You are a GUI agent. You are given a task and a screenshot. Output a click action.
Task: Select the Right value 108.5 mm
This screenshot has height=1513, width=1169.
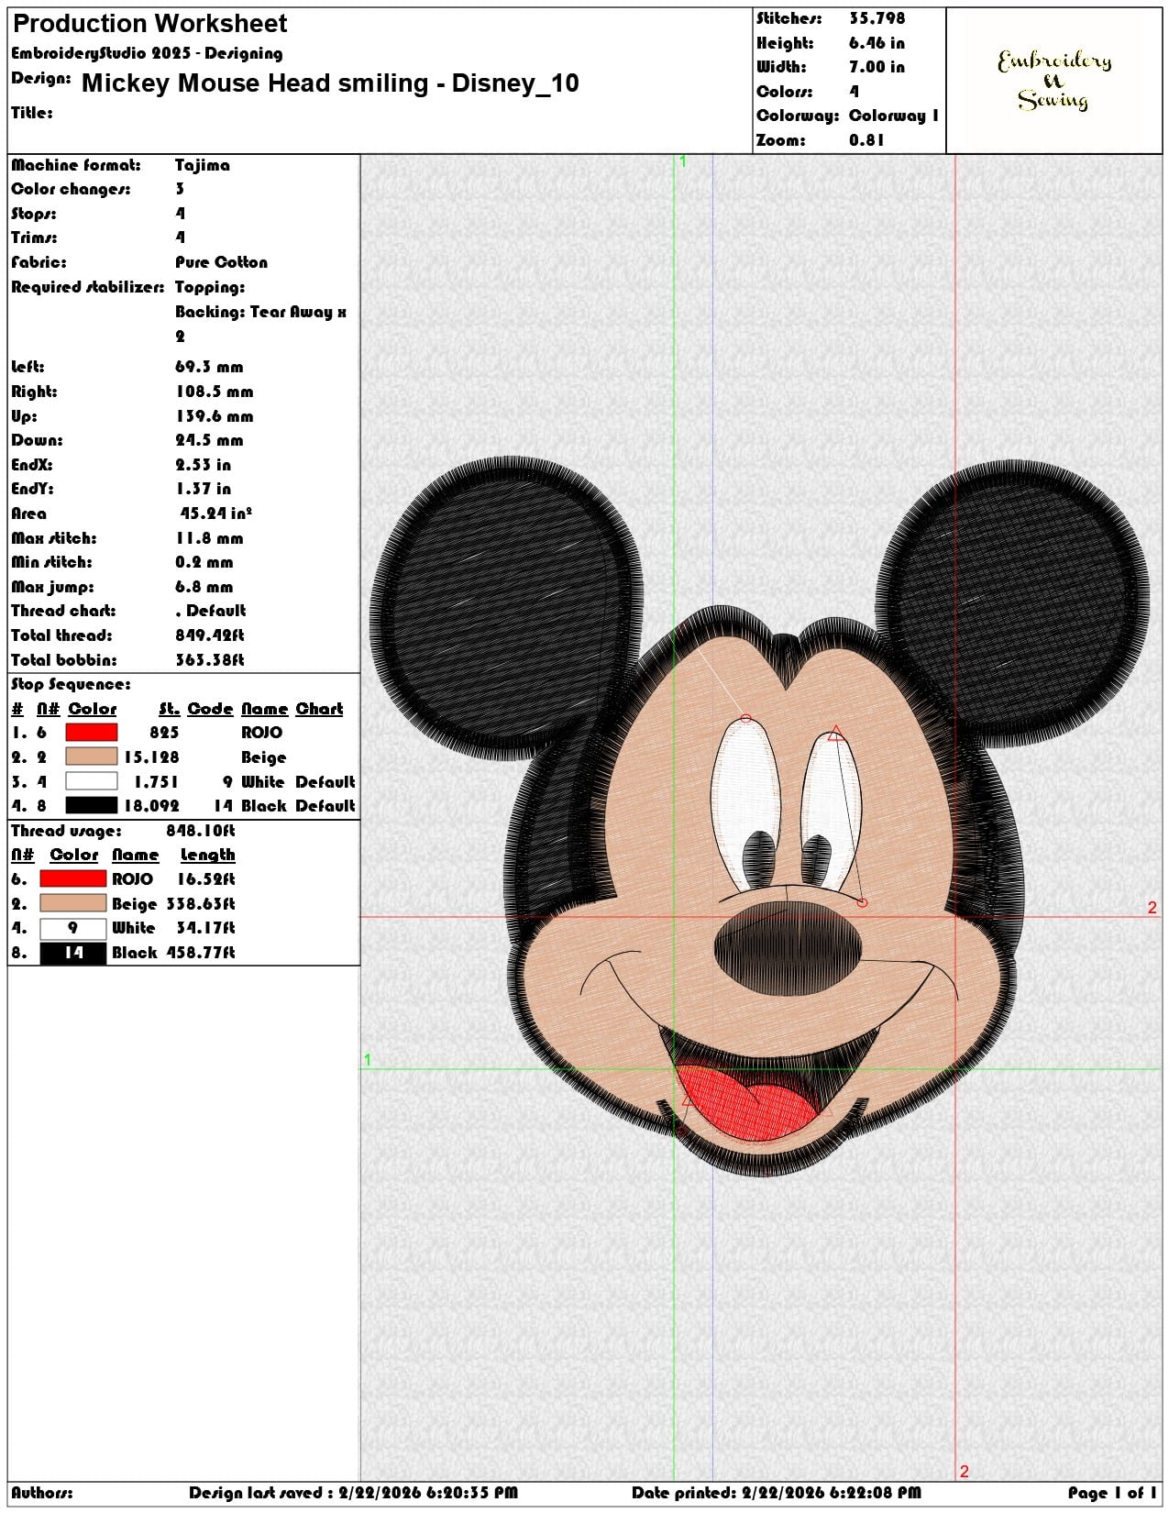tap(215, 392)
